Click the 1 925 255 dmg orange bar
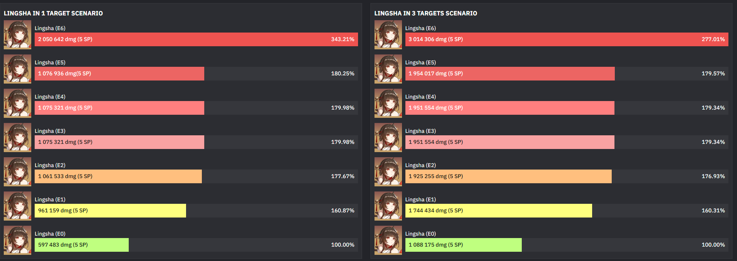The height and width of the screenshot is (261, 737). [508, 176]
